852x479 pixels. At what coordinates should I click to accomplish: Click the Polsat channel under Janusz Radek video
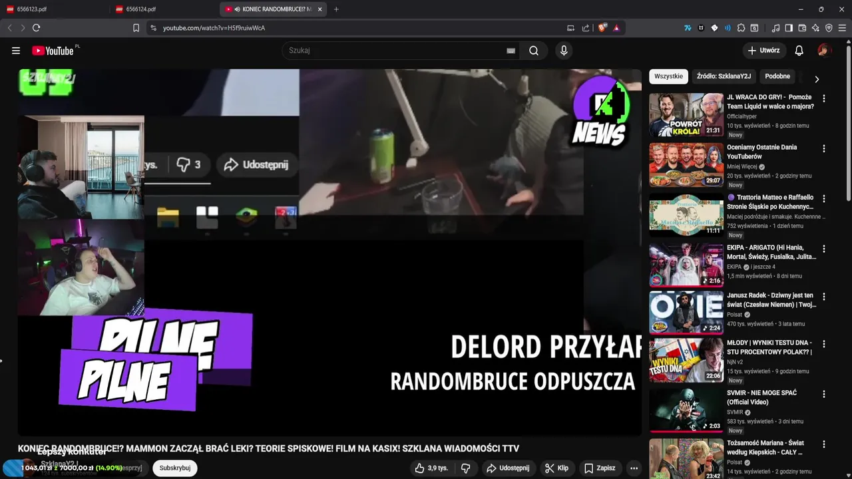[x=734, y=315]
